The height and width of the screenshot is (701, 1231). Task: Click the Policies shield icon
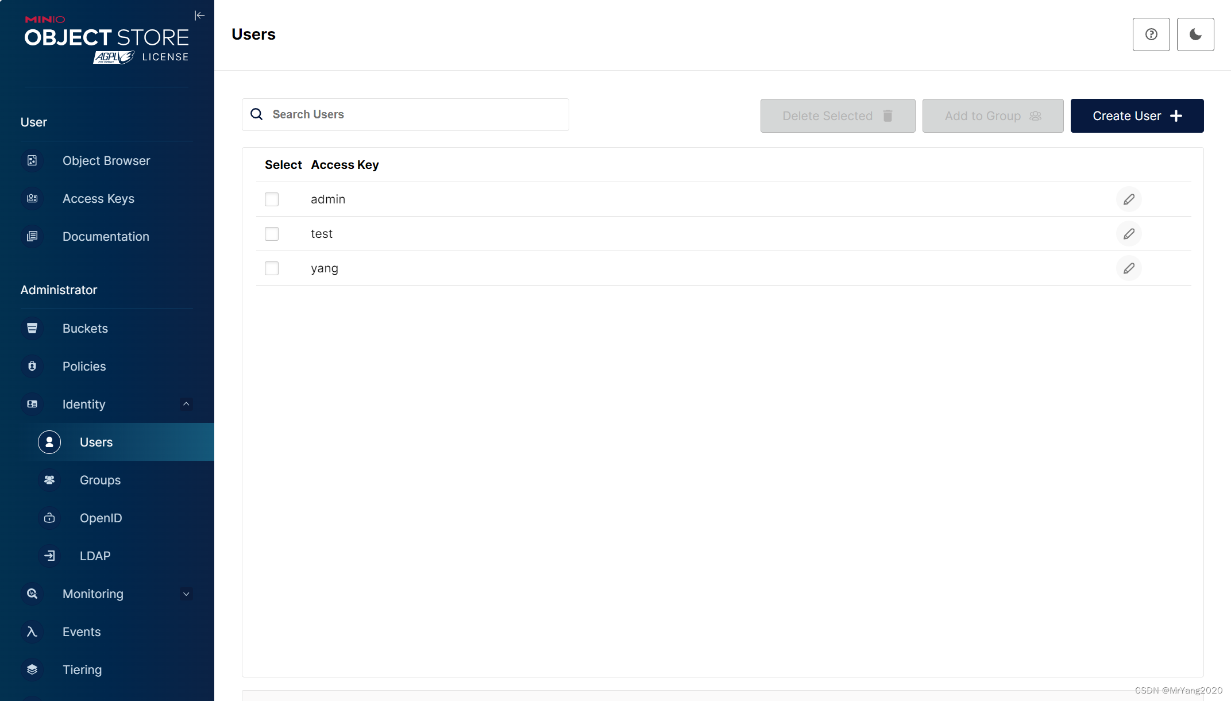click(x=32, y=366)
